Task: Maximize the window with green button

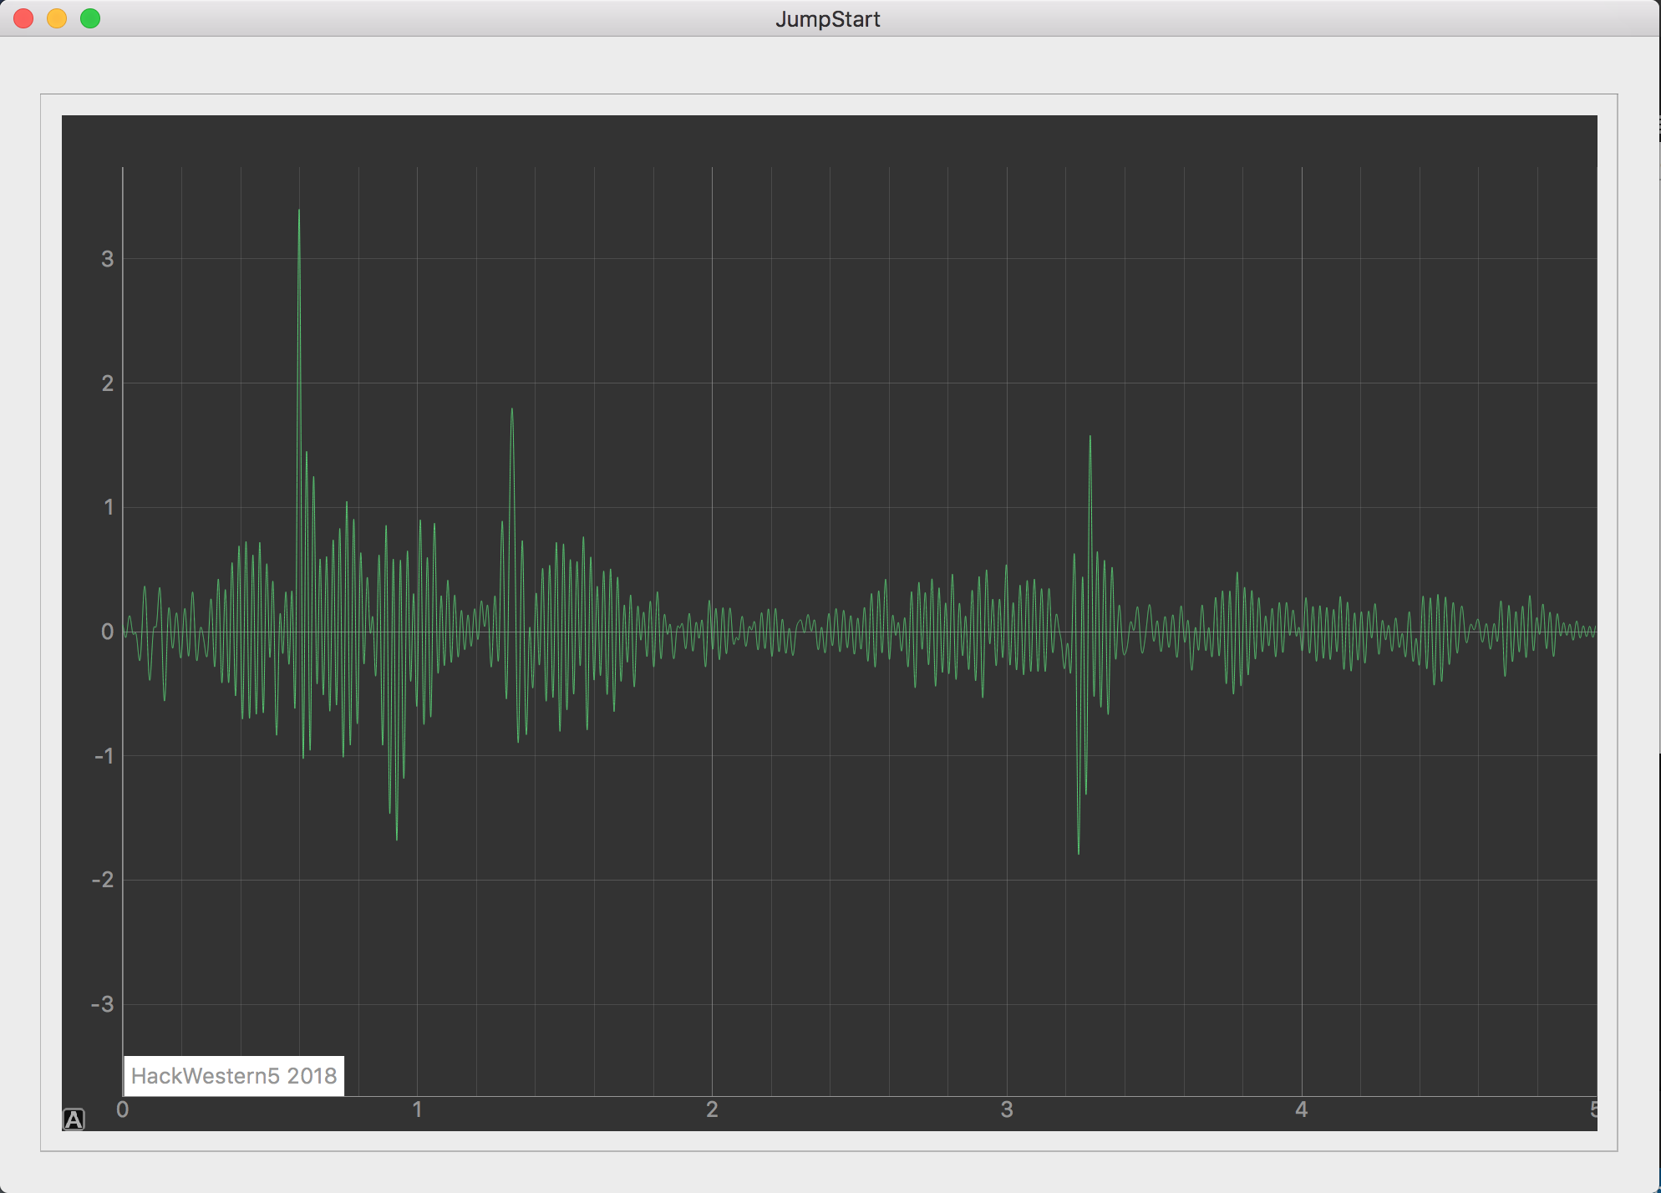Action: [x=90, y=18]
